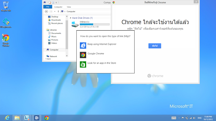
Task: Open File Explorer from taskbar
Action: coord(17,118)
